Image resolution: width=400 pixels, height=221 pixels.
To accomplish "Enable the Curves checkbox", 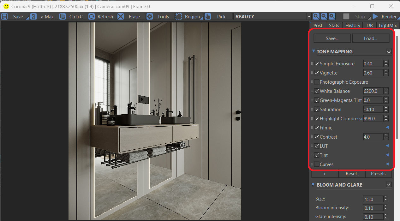I will 317,164.
